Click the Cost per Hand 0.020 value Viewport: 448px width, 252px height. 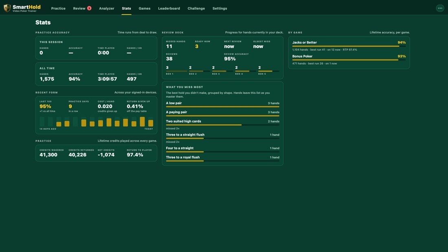[x=105, y=106]
